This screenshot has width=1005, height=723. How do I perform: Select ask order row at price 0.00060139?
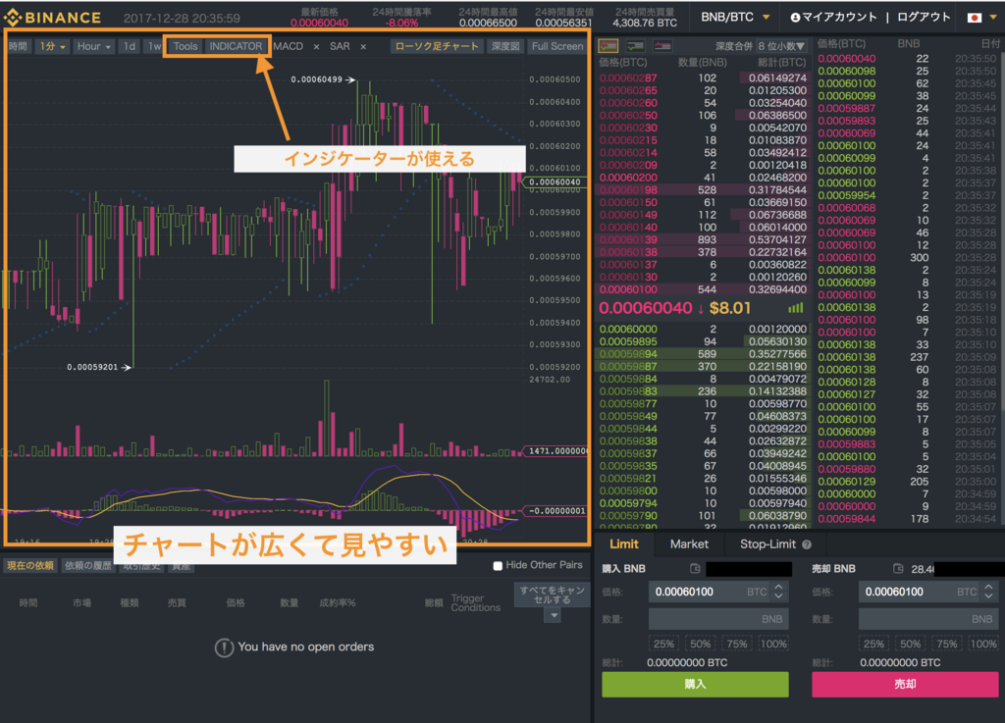point(703,239)
